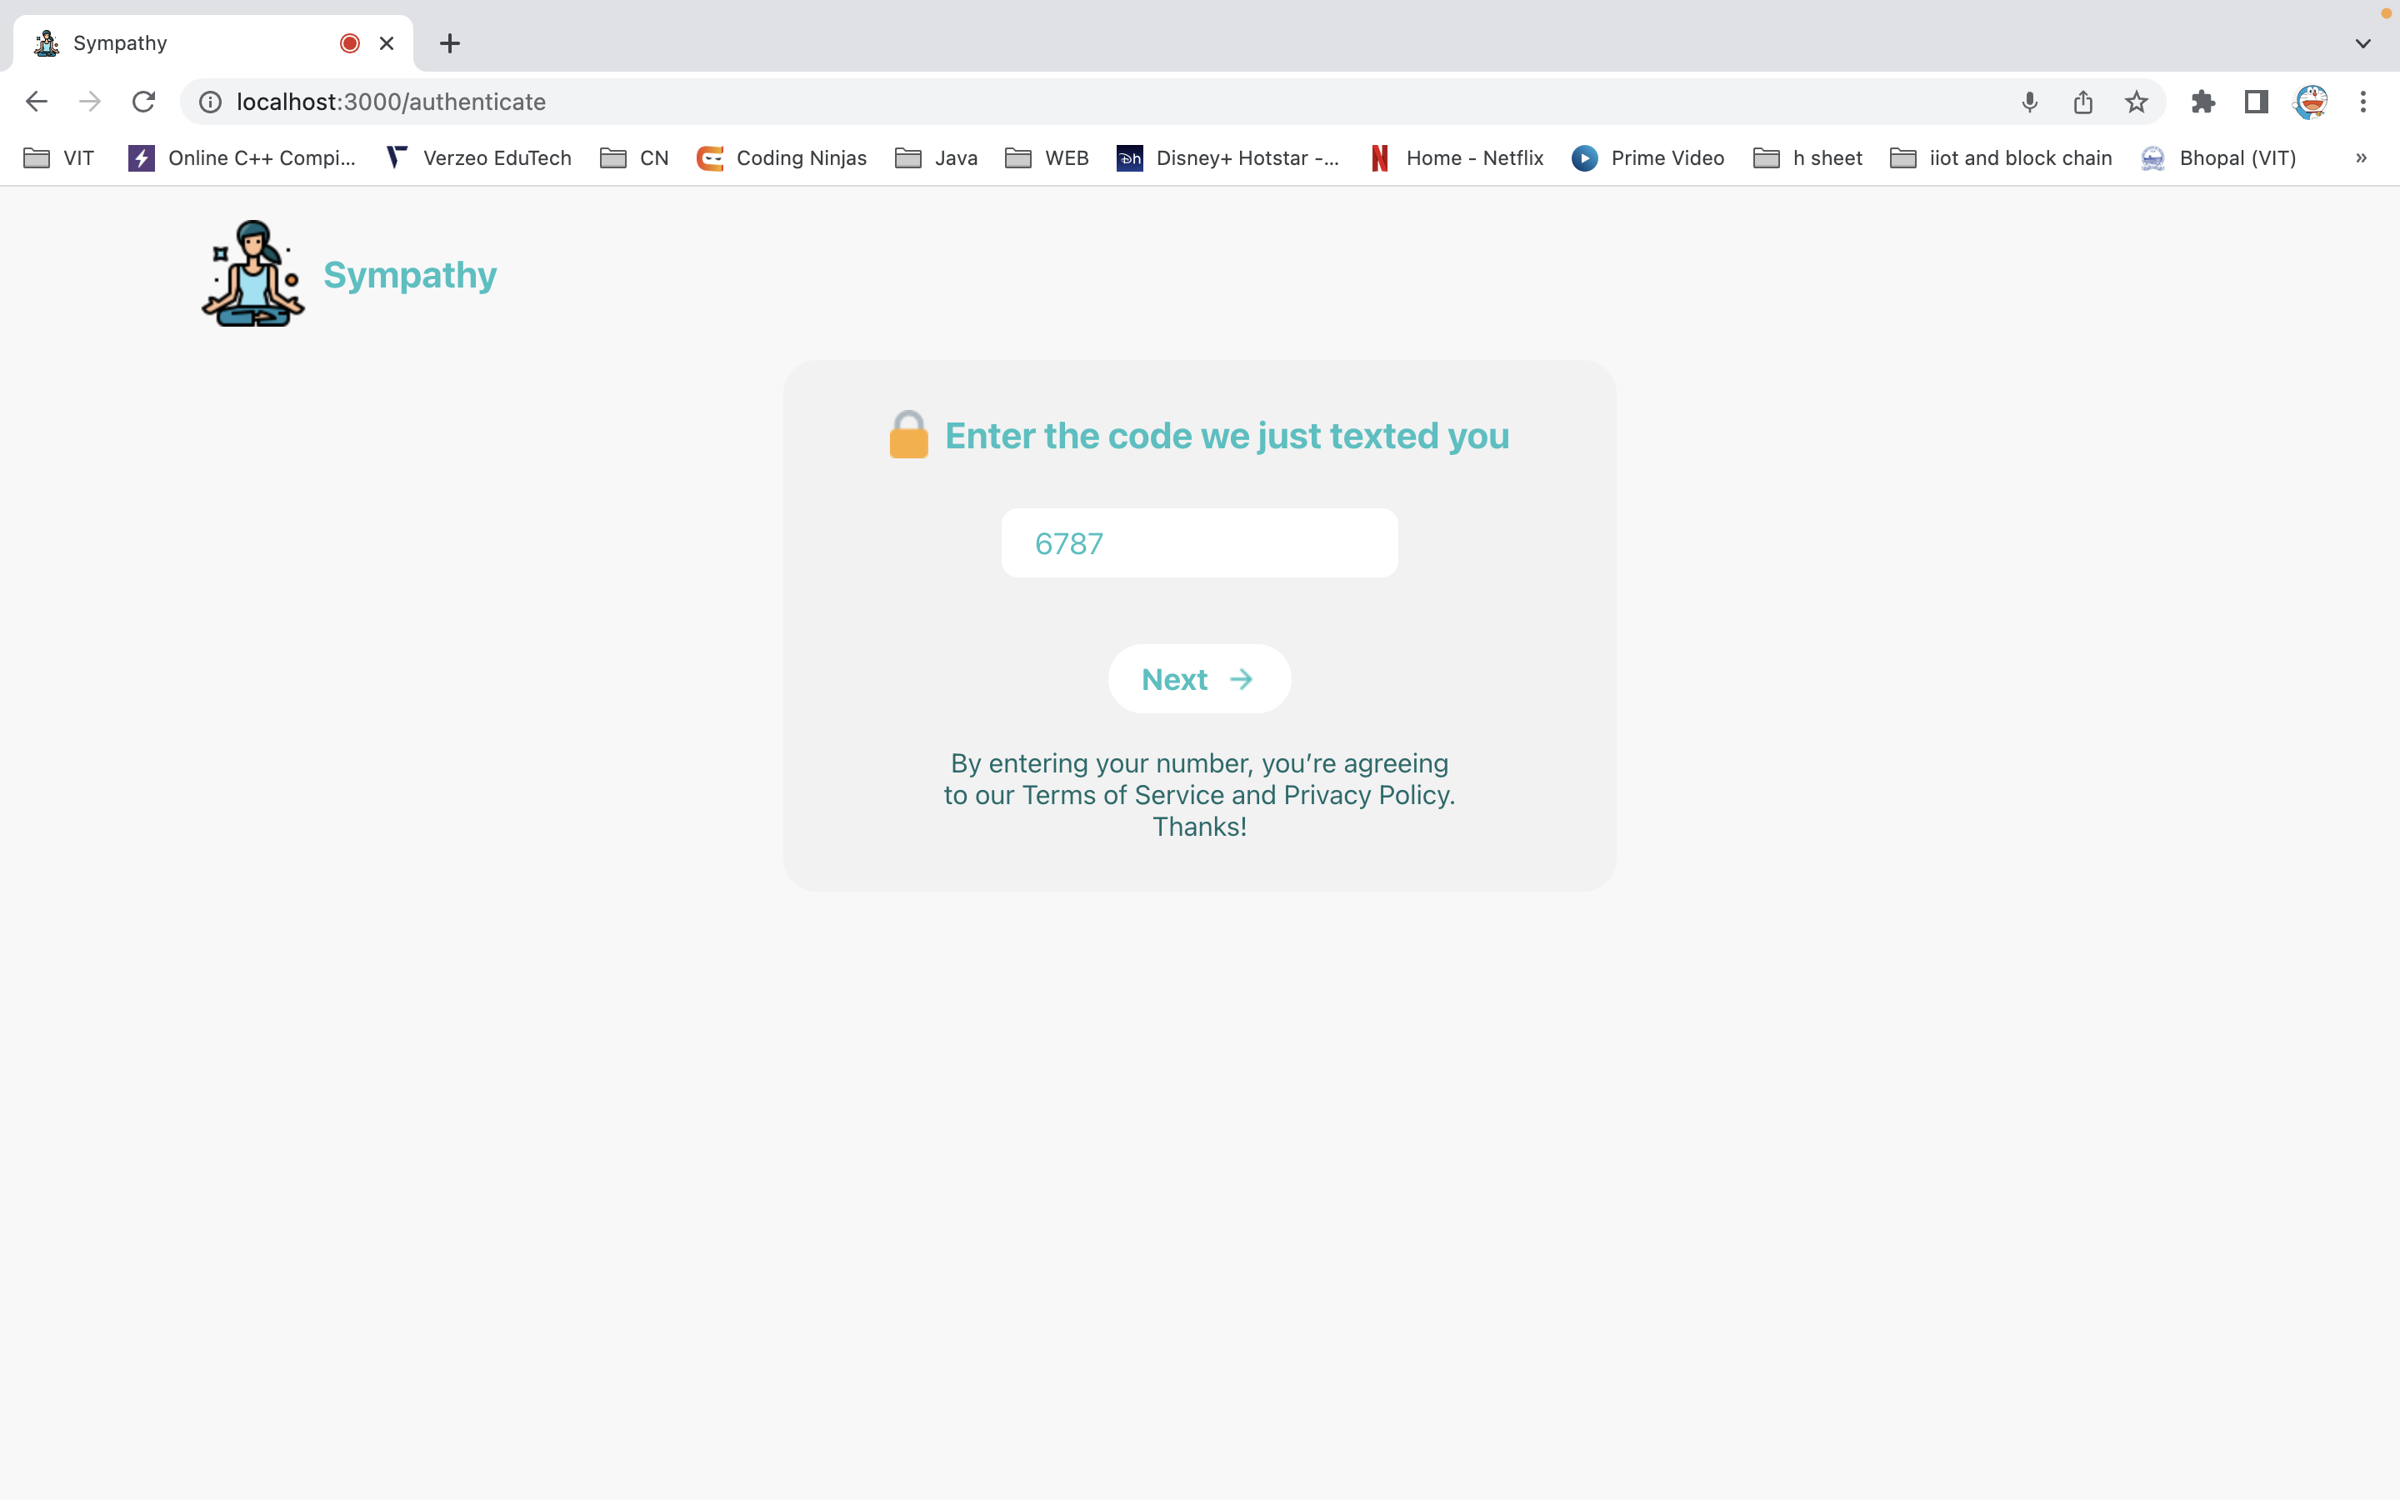The height and width of the screenshot is (1500, 2400).
Task: Expand the tab search dropdown arrow
Action: click(x=2362, y=43)
